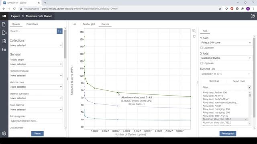This screenshot has height=144, width=257.
Task: Click the Search text field
Action: 33,31
